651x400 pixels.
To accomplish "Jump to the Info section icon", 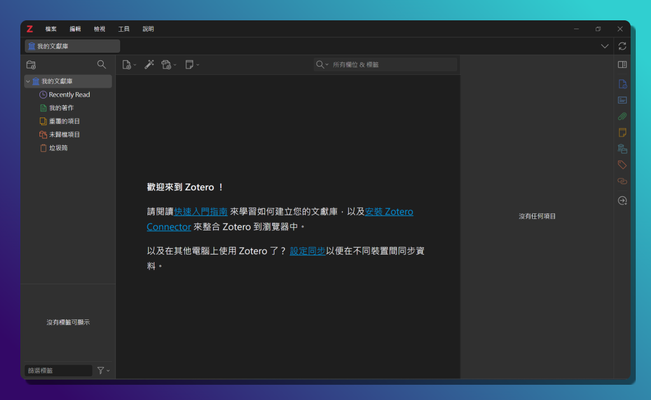I will click(x=622, y=84).
